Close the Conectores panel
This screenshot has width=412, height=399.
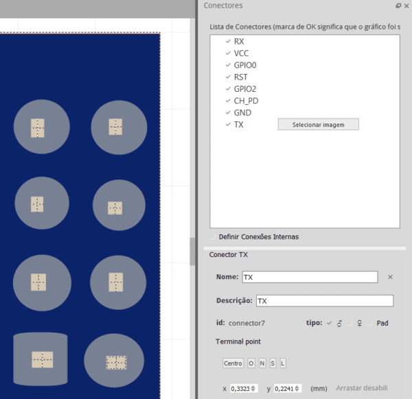[407, 5]
